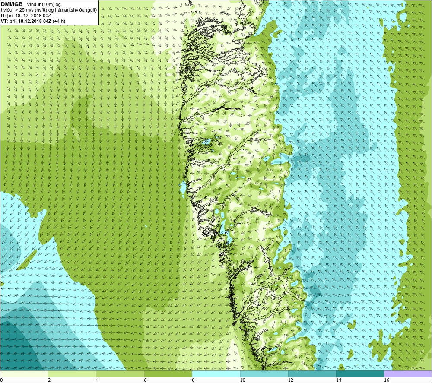This screenshot has height=383, width=432.
Task: Click the legend label '2'
Action: coord(49,380)
